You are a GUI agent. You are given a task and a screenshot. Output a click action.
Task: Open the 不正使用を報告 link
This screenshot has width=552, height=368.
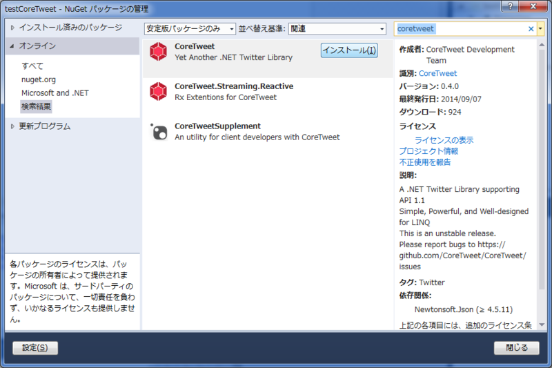[x=425, y=162]
